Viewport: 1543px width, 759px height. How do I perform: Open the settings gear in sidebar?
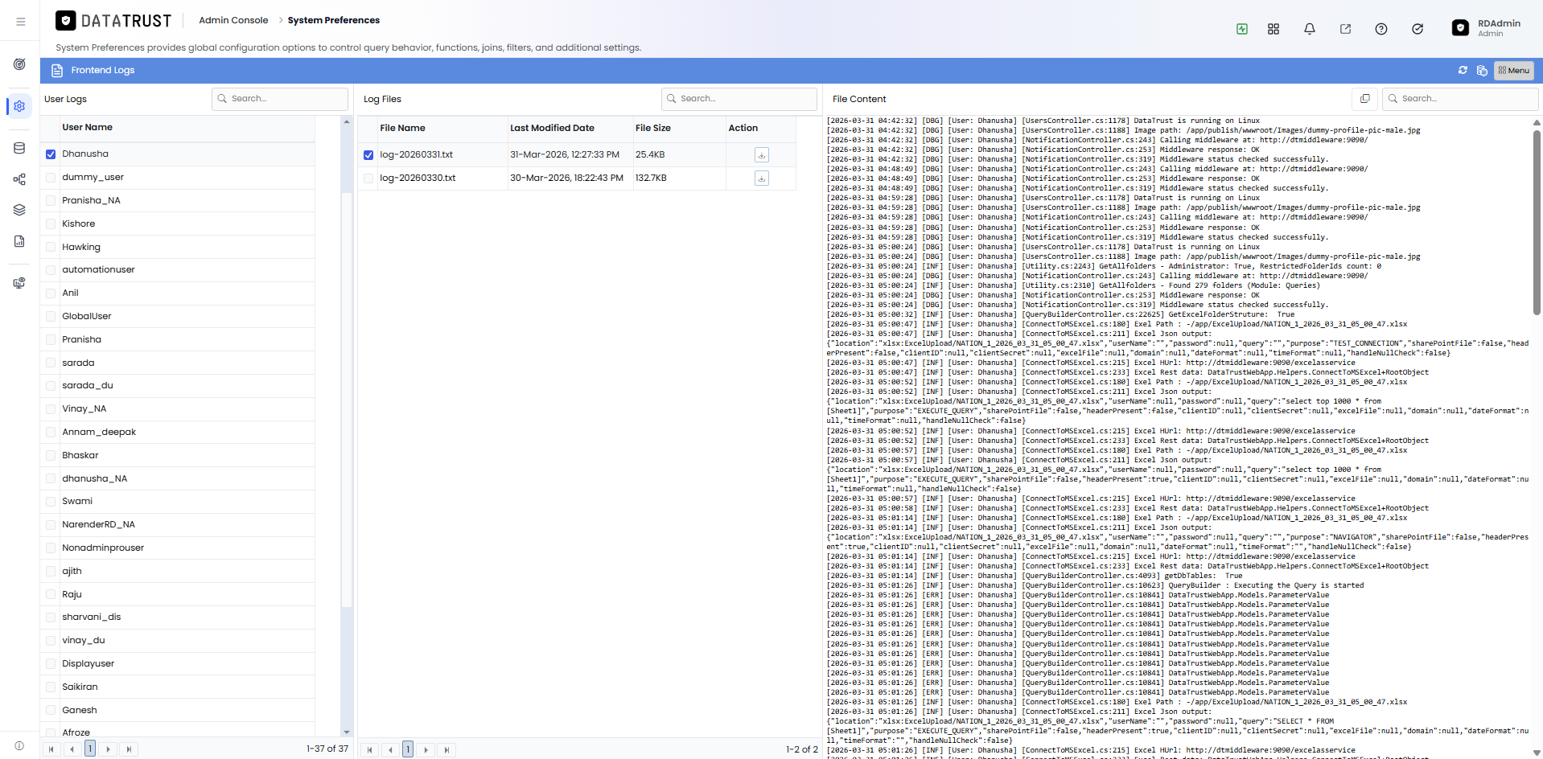tap(19, 106)
